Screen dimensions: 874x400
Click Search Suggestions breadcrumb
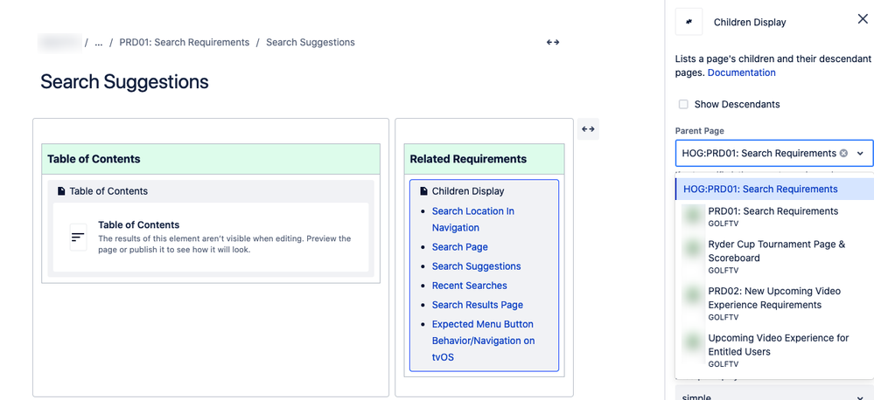tap(311, 42)
